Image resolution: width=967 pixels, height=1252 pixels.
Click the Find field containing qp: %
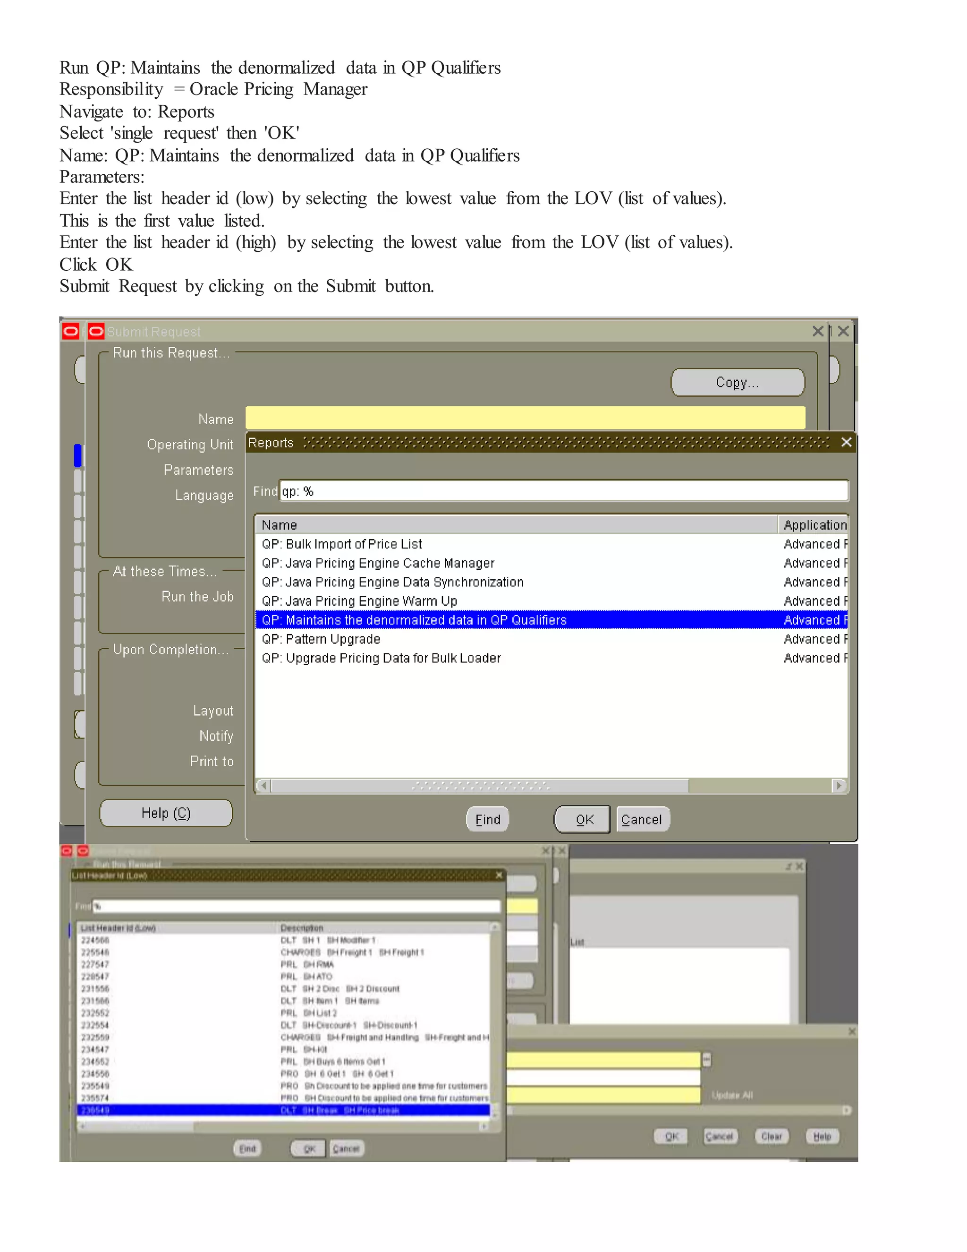564,491
